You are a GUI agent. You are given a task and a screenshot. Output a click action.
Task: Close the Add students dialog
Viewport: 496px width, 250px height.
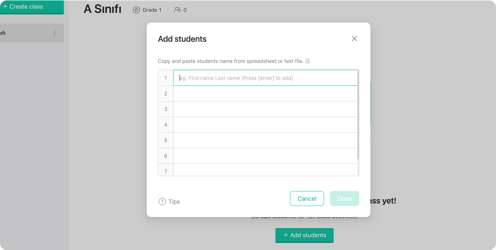point(354,39)
